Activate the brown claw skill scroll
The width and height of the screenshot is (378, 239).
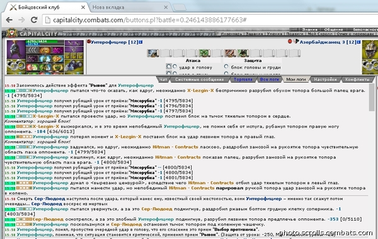[230, 53]
